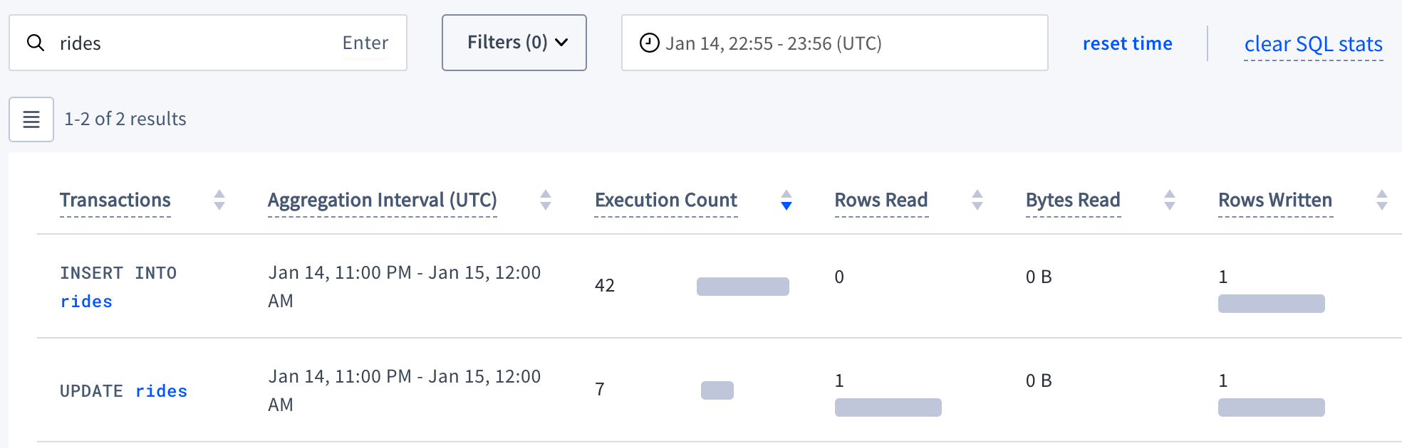Sort by Rows Read arrows
1402x448 pixels.
pos(977,201)
